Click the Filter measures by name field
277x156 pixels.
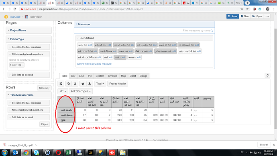click(144, 31)
